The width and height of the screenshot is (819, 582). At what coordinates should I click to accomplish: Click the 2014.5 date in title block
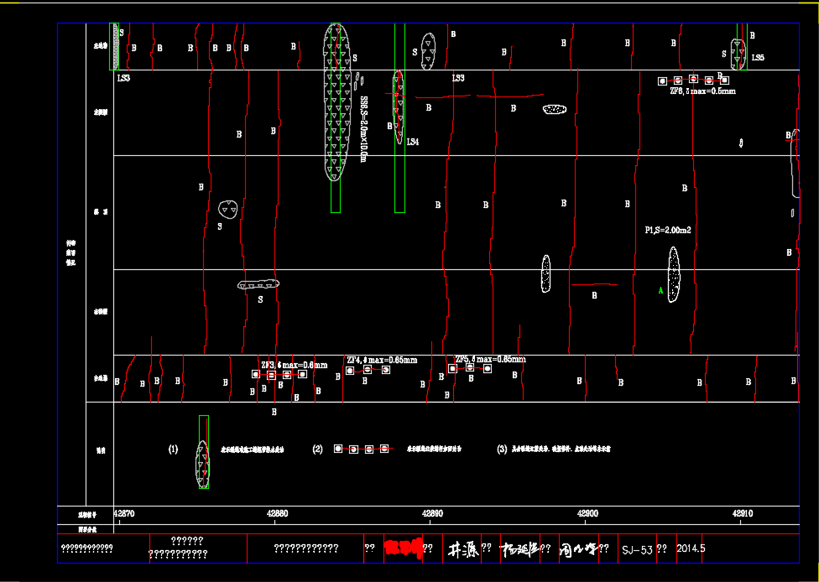pos(691,549)
